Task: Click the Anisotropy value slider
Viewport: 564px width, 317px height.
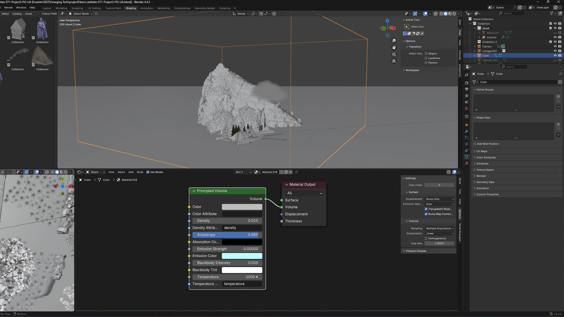Action: tap(227, 235)
